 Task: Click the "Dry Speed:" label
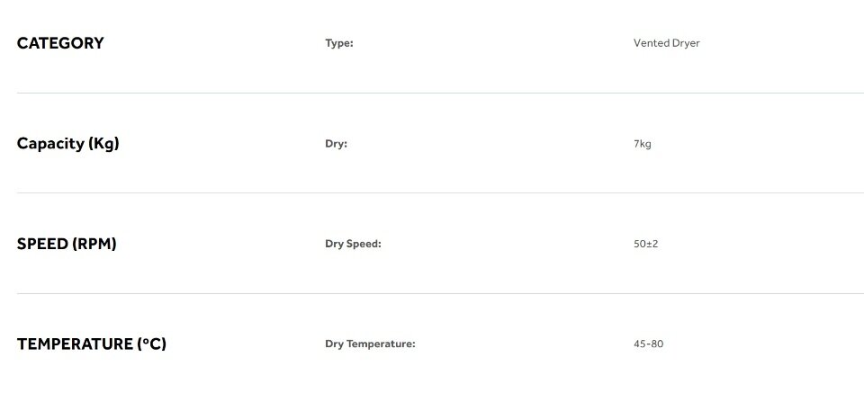tap(353, 244)
